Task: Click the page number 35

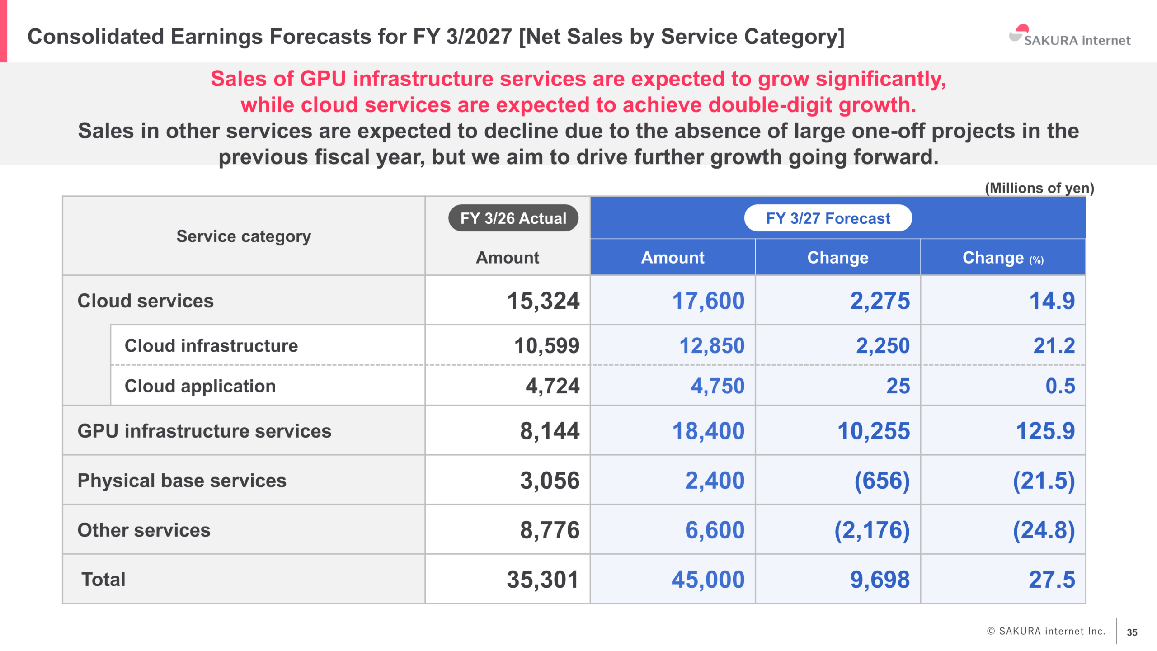Action: (1132, 632)
